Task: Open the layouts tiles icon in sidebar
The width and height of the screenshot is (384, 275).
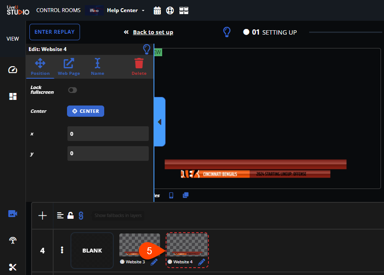Action: (13, 96)
